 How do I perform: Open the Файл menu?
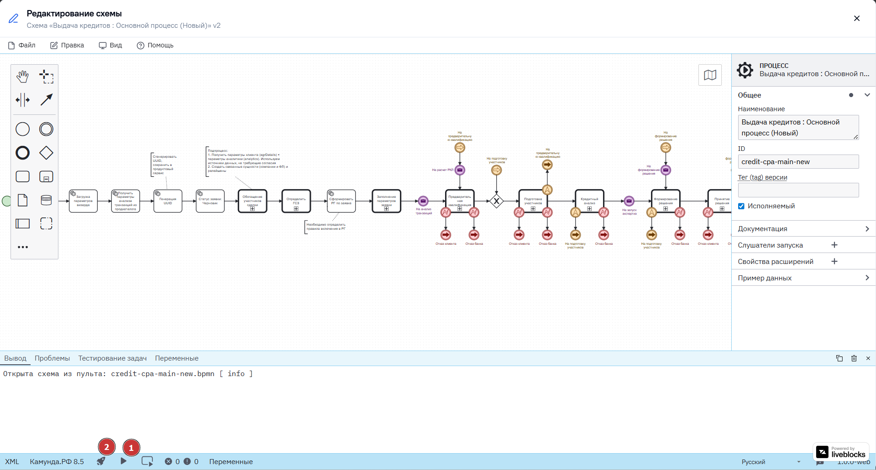22,45
